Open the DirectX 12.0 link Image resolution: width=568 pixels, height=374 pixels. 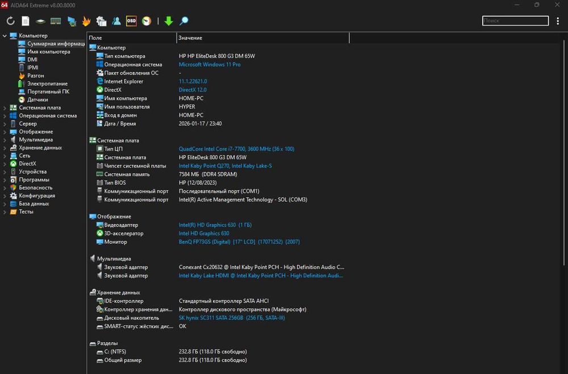(x=193, y=90)
